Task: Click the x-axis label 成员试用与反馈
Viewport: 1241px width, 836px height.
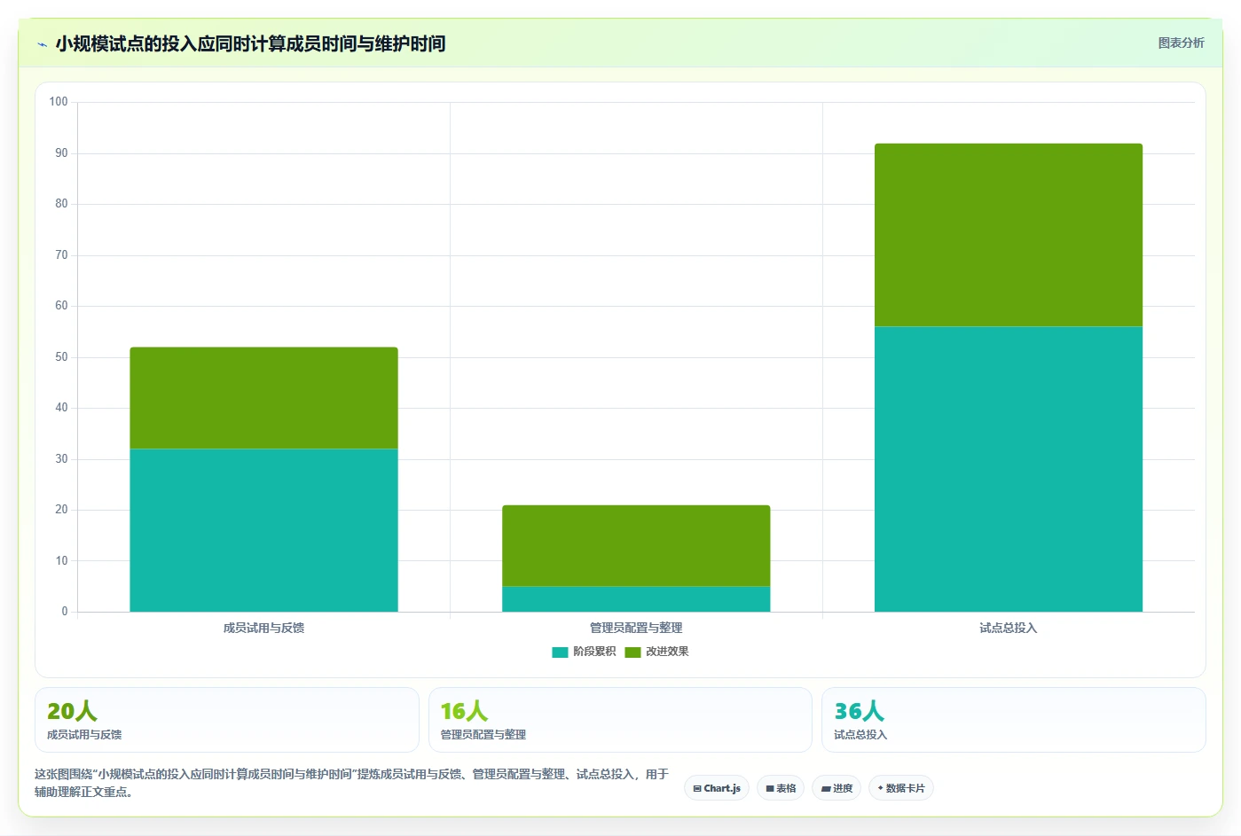Action: coord(263,628)
